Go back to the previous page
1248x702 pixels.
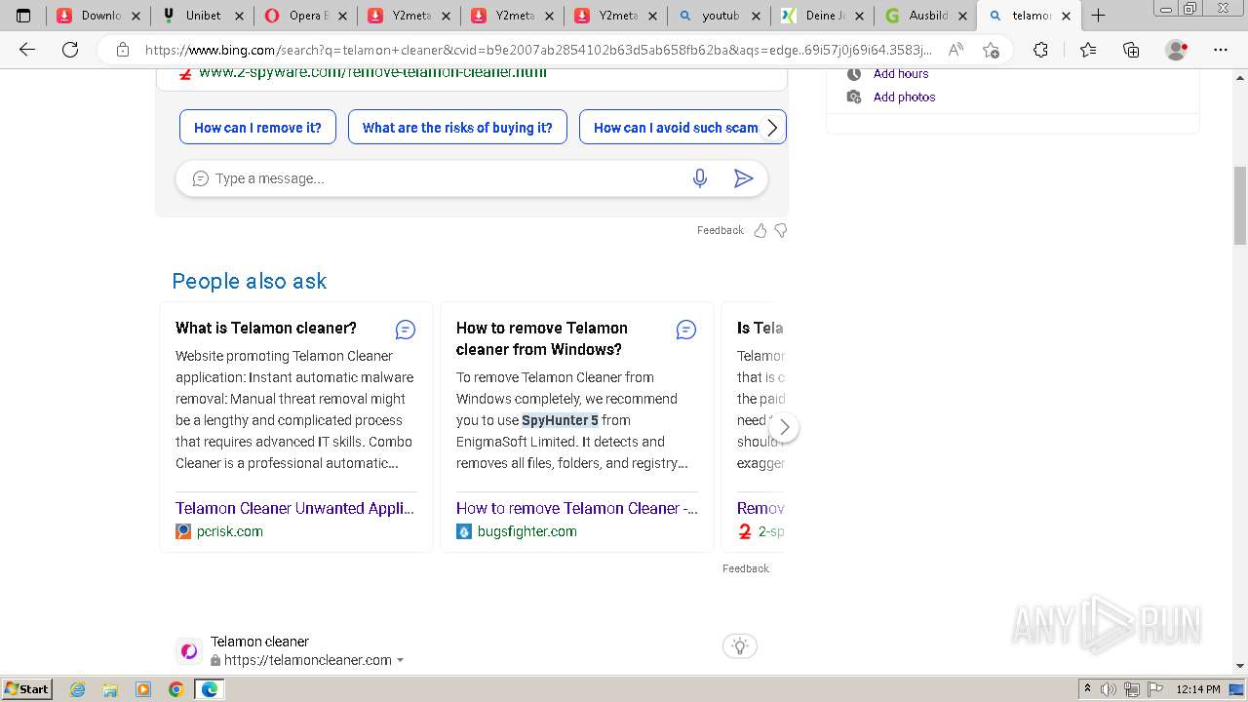27,50
